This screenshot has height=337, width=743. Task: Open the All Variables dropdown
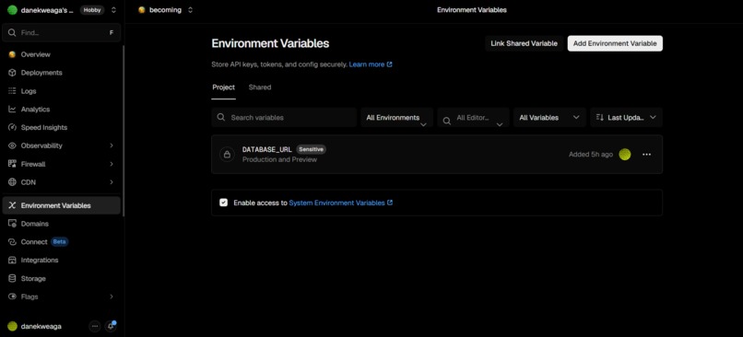point(549,117)
